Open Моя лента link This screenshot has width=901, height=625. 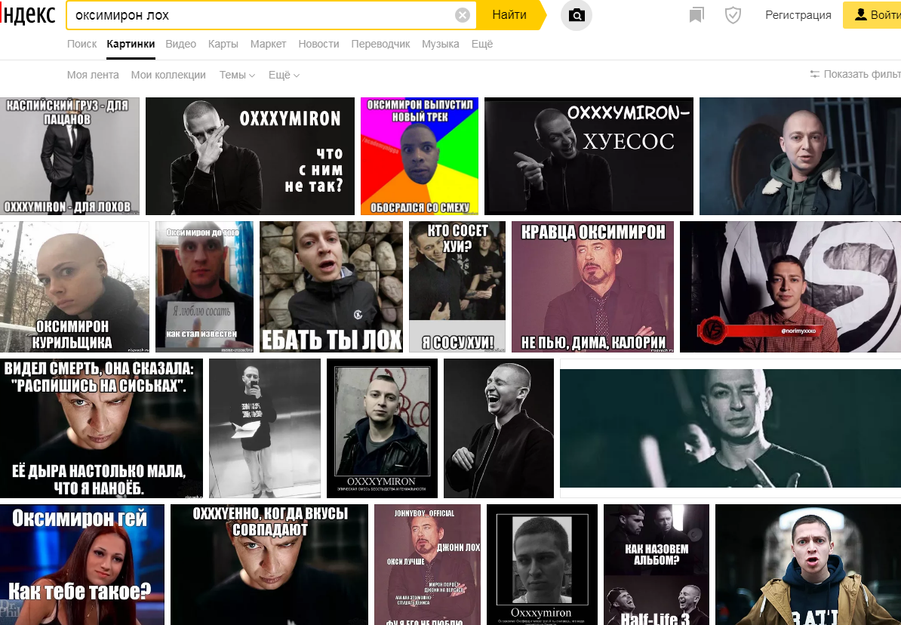pyautogui.click(x=93, y=75)
